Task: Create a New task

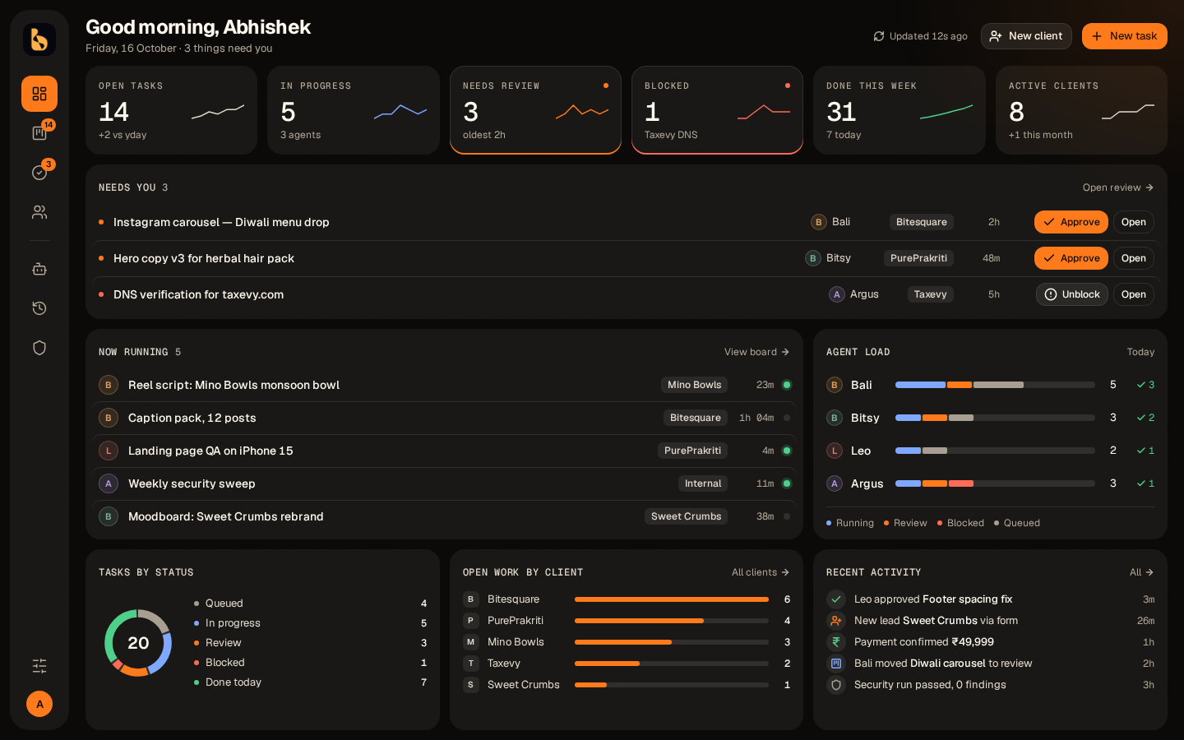Action: click(1124, 36)
